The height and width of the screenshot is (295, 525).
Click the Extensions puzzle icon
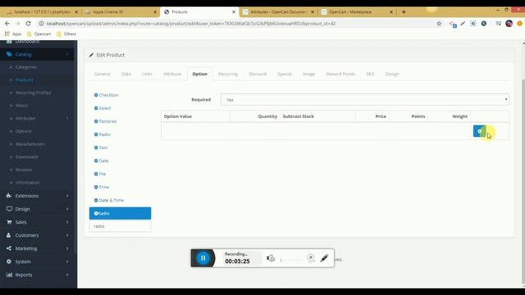[x=9, y=196]
